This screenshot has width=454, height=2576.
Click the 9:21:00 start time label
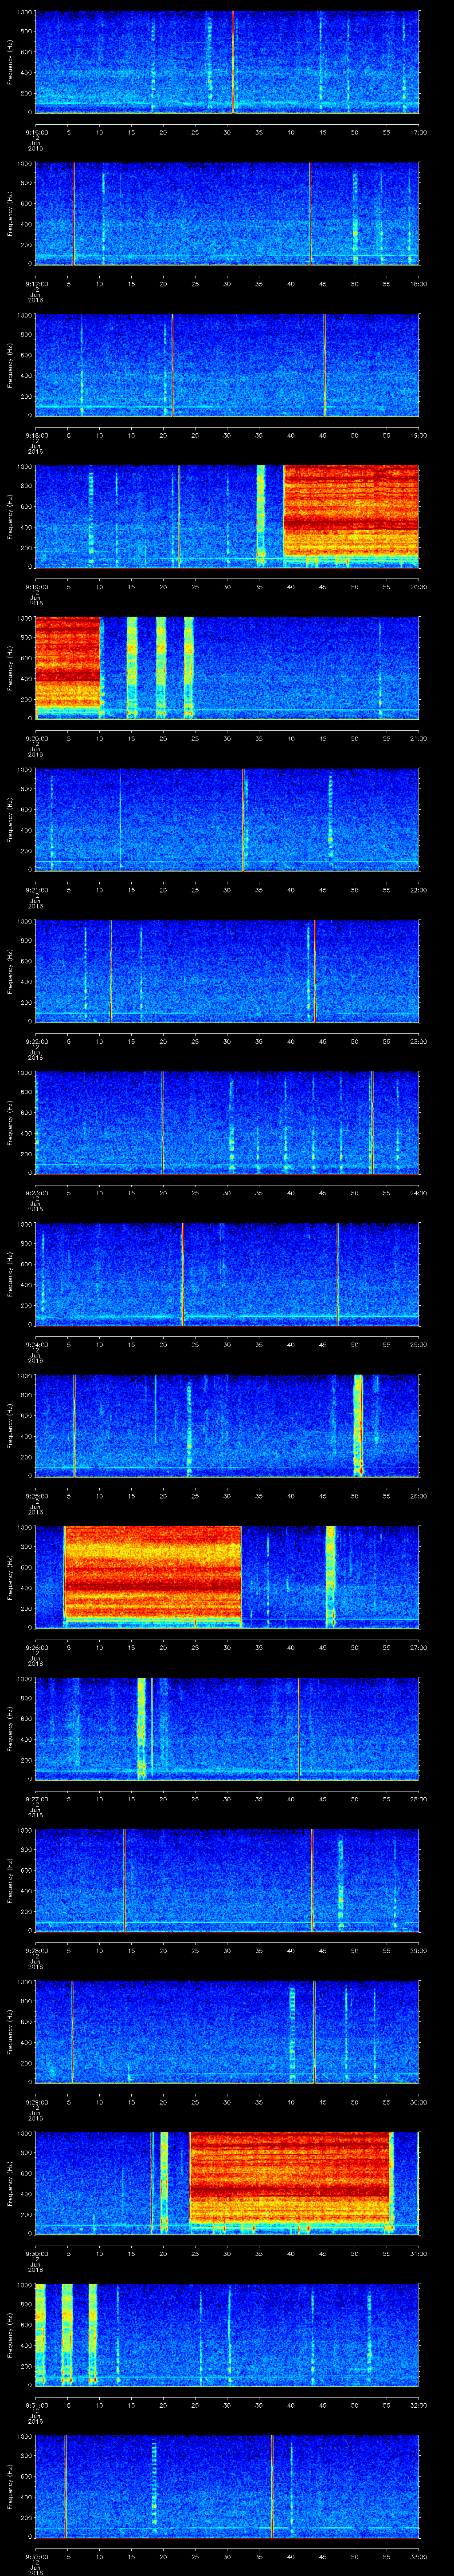click(36, 890)
